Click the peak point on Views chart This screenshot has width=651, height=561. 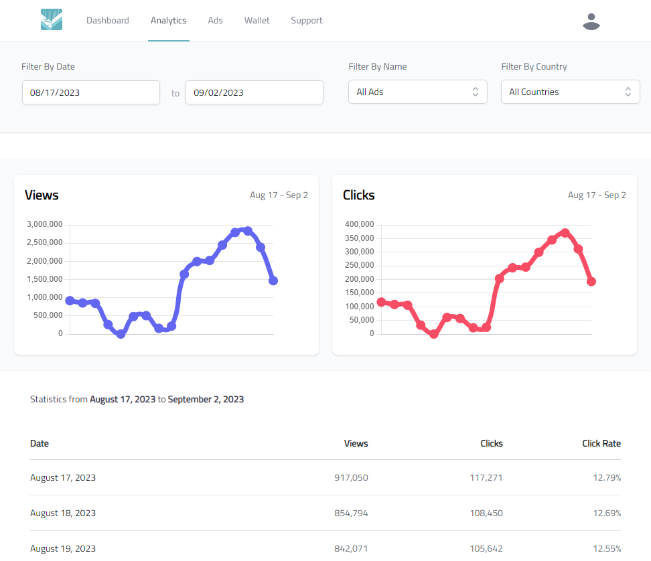click(x=248, y=231)
